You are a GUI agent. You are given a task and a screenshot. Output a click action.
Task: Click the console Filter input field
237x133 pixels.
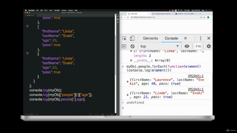(198, 46)
